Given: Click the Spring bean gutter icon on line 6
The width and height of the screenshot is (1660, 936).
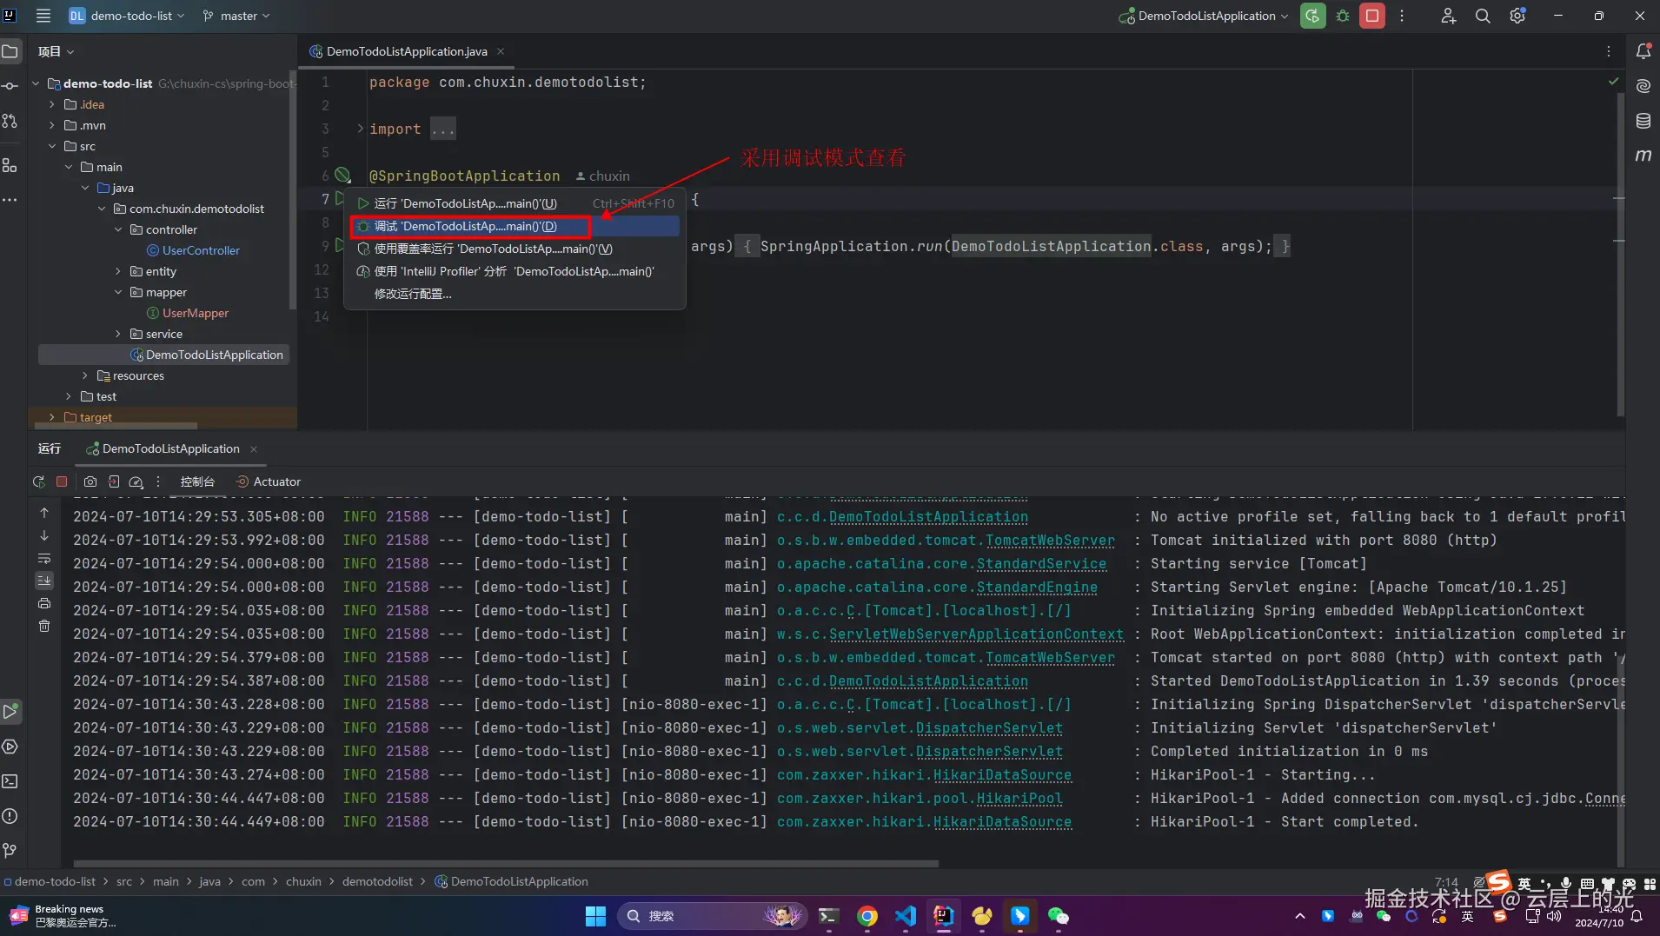Looking at the screenshot, I should (342, 176).
